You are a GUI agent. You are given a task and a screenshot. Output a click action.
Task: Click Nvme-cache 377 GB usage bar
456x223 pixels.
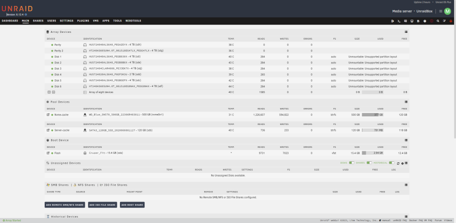(x=373, y=115)
